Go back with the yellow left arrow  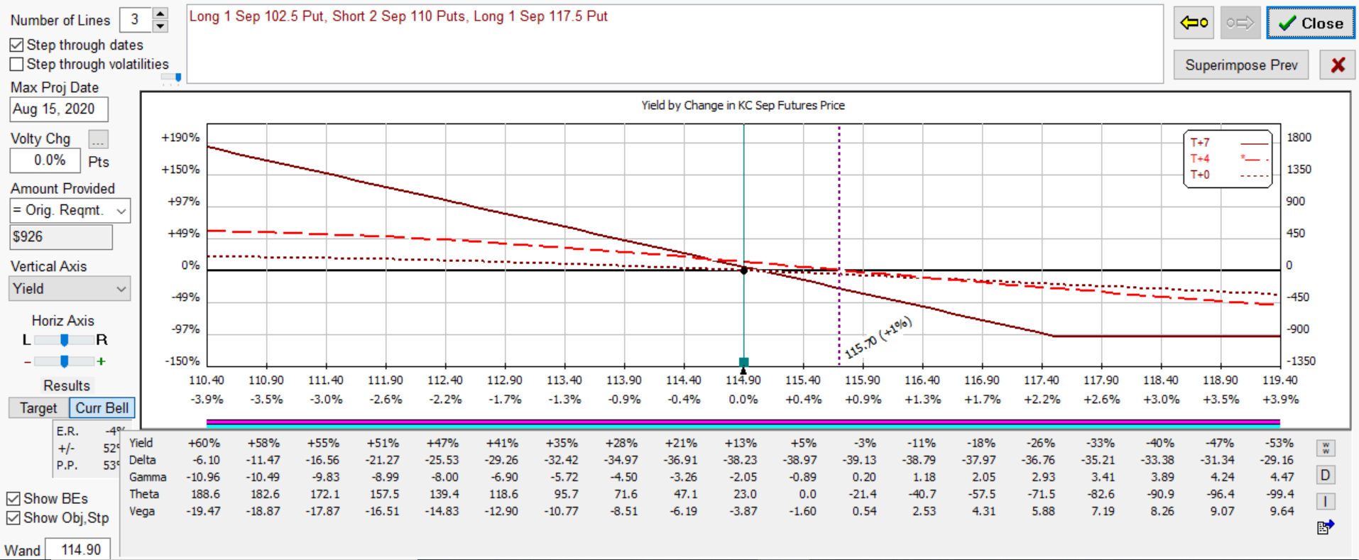click(x=1194, y=23)
